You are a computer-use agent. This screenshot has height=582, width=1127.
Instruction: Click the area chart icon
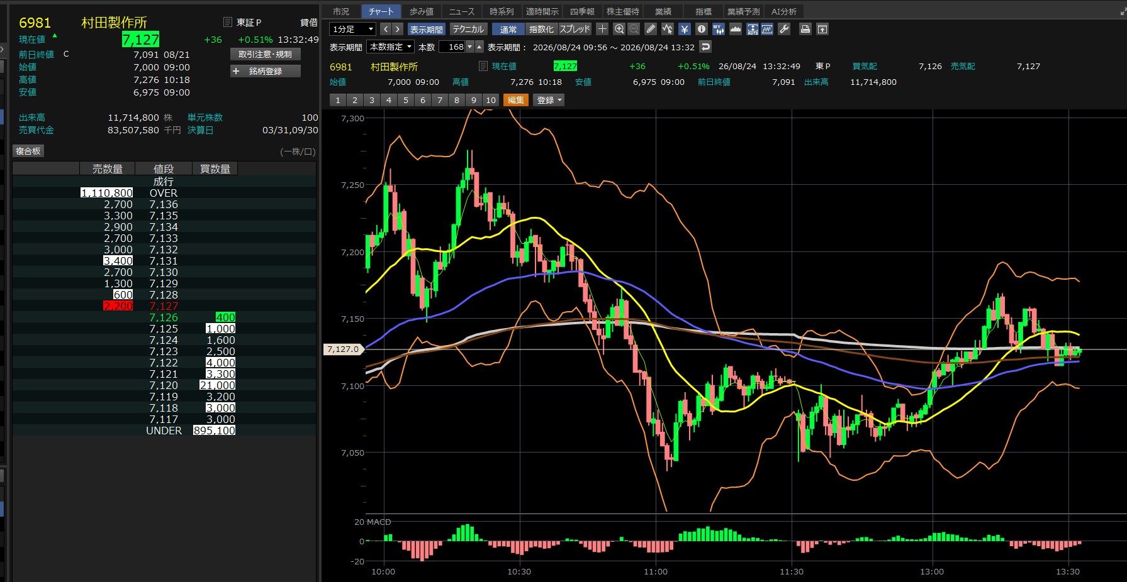pyautogui.click(x=736, y=29)
